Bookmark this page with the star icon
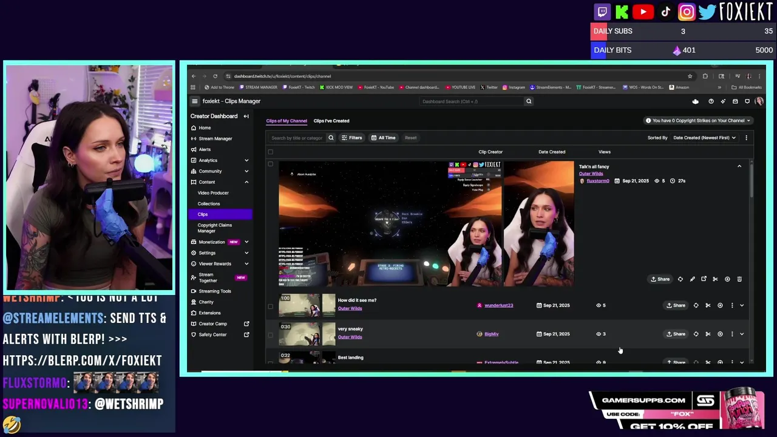Viewport: 777px width, 437px height. 690,76
